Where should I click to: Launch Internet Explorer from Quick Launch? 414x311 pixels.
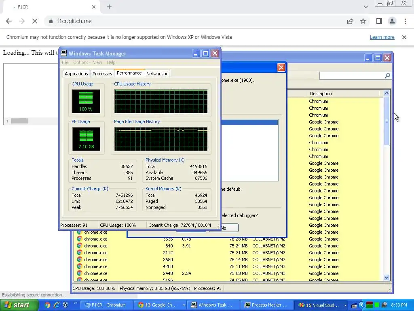57,305
